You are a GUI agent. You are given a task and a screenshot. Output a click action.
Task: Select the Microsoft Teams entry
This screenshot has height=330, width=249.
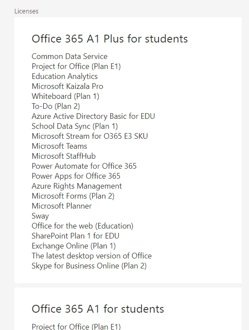click(x=59, y=146)
